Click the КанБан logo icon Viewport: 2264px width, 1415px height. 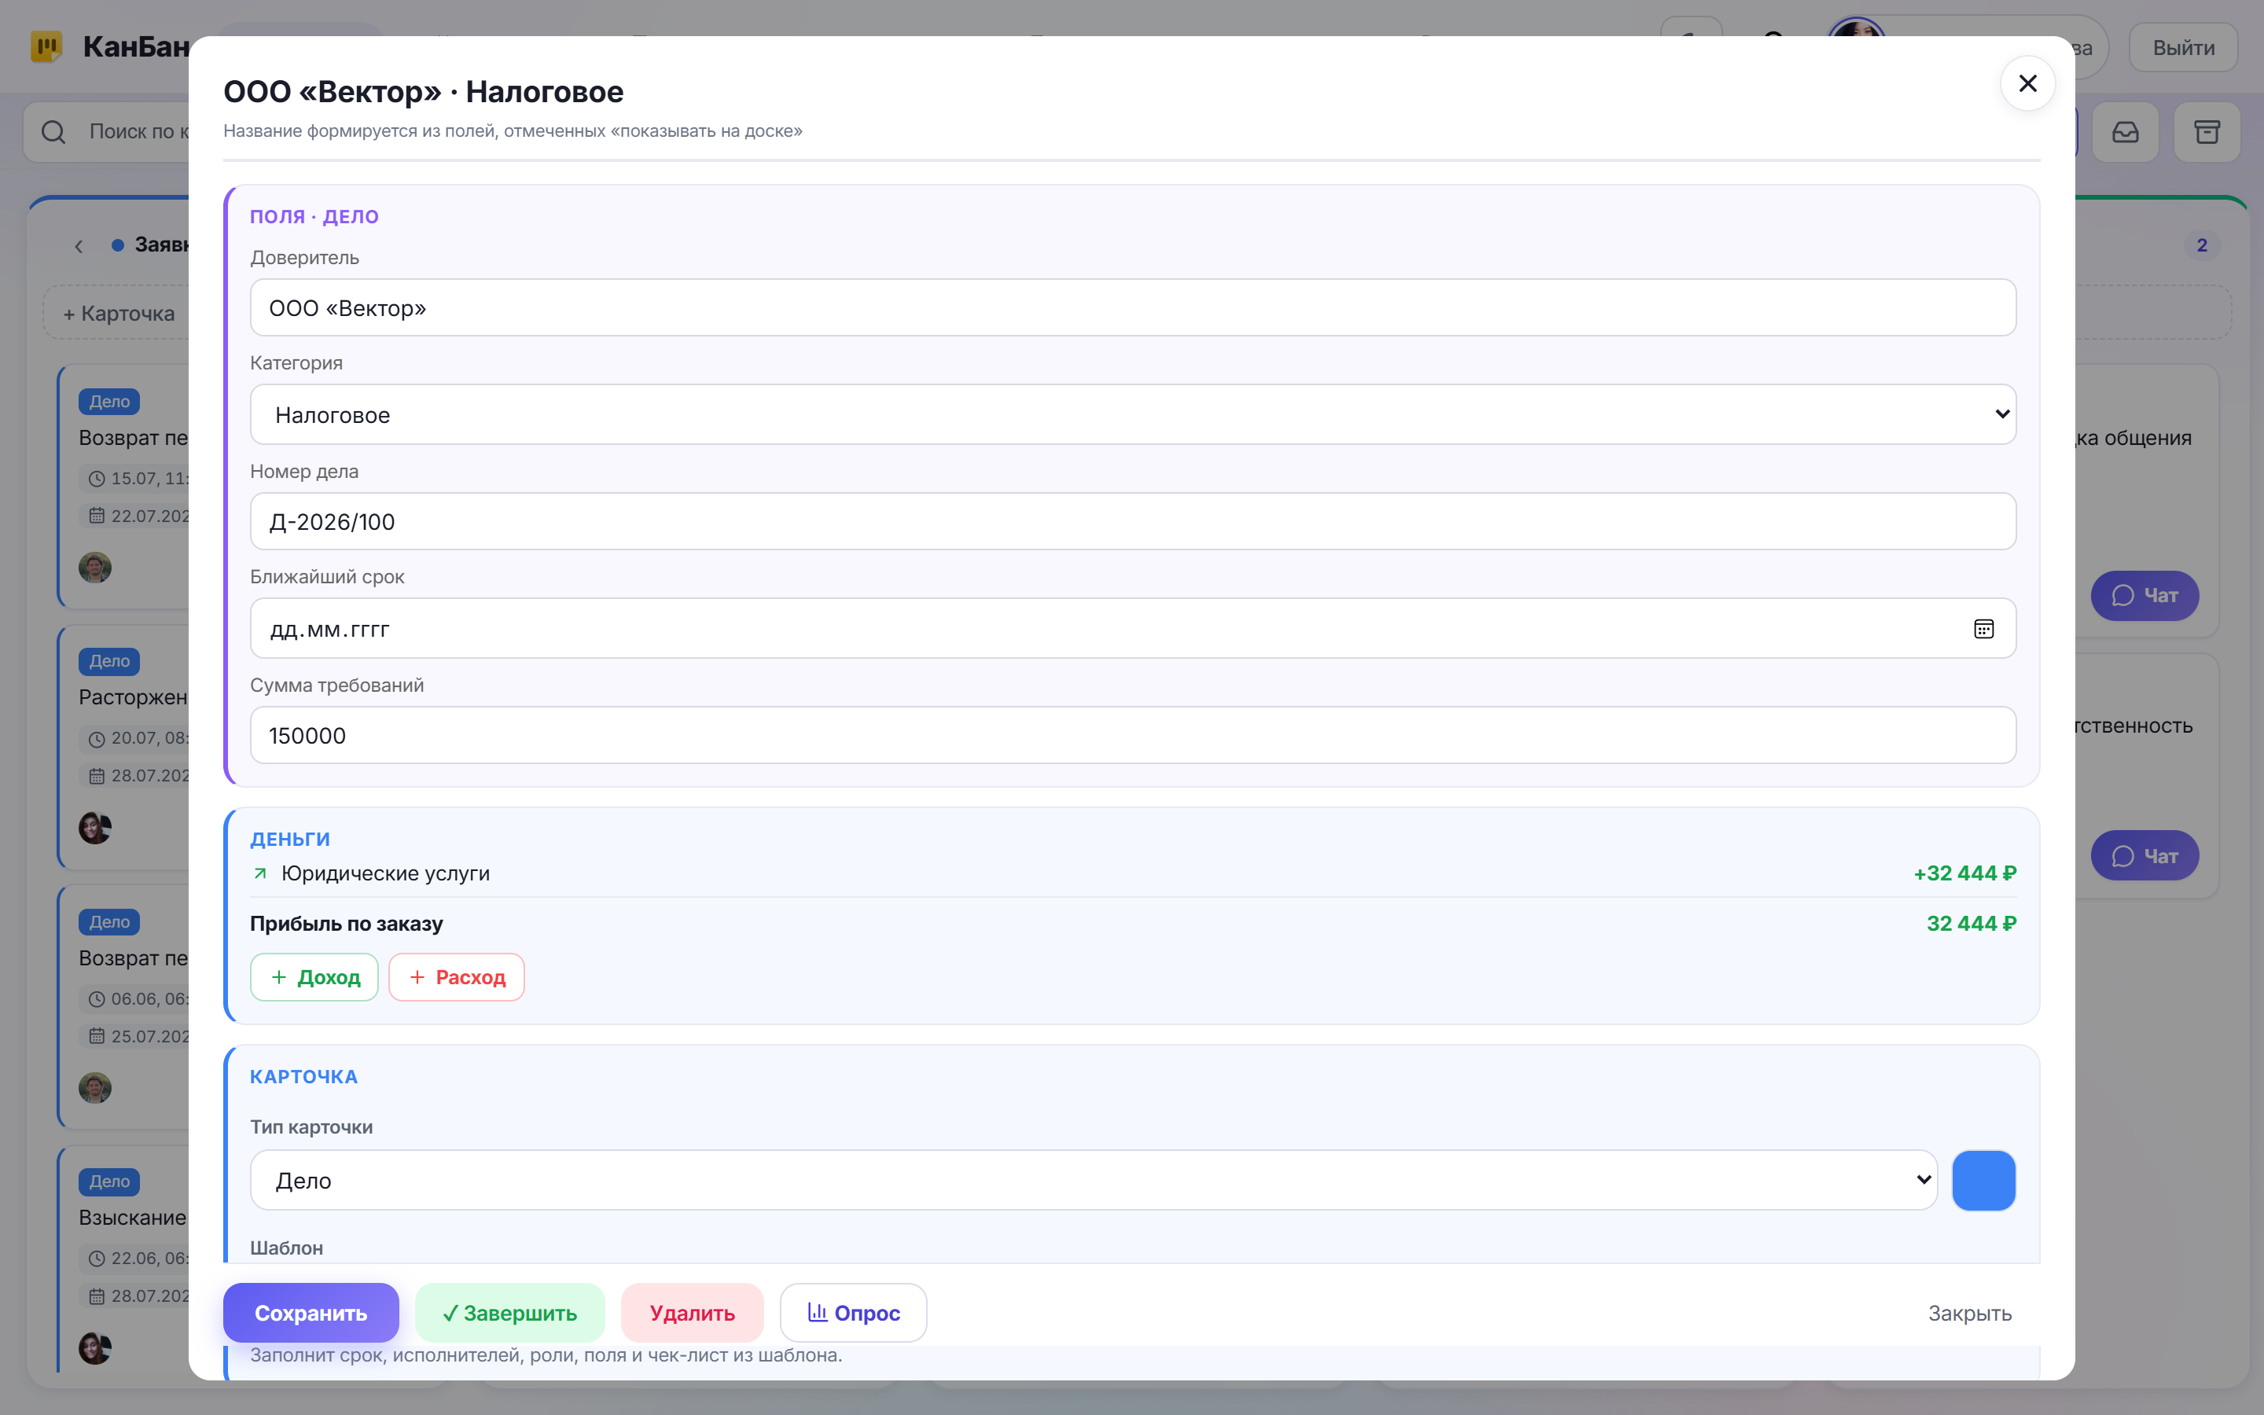[46, 46]
